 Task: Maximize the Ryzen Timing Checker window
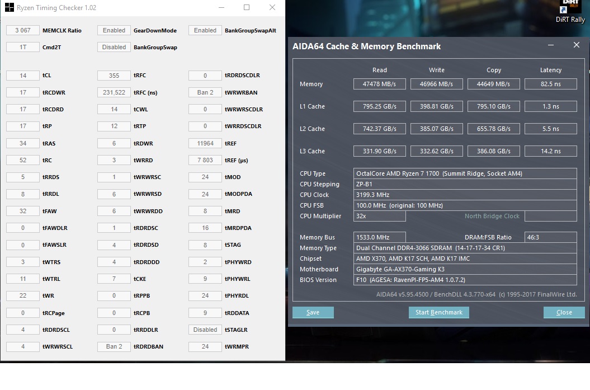tap(247, 7)
